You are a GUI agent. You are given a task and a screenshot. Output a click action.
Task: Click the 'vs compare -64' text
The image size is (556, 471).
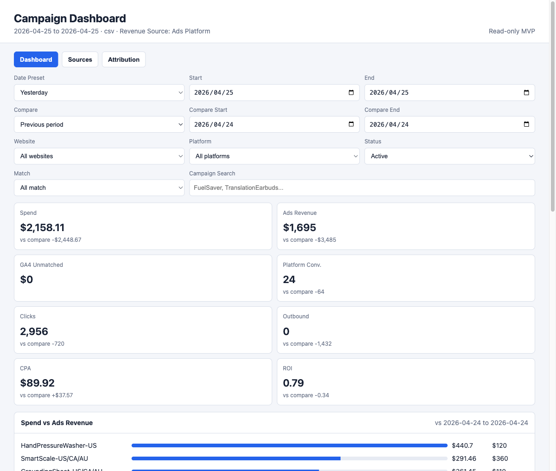[303, 292]
